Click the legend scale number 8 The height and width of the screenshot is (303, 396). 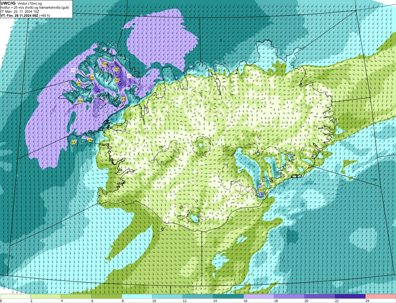(123, 301)
